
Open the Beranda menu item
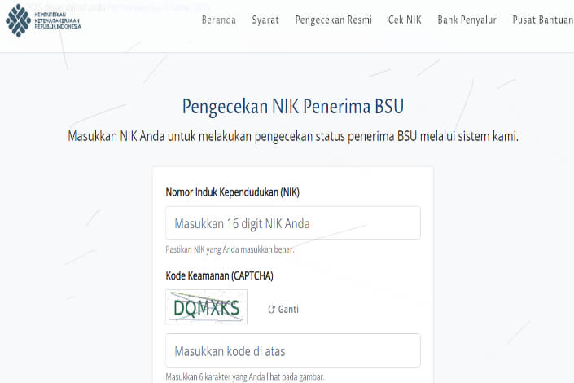(219, 20)
